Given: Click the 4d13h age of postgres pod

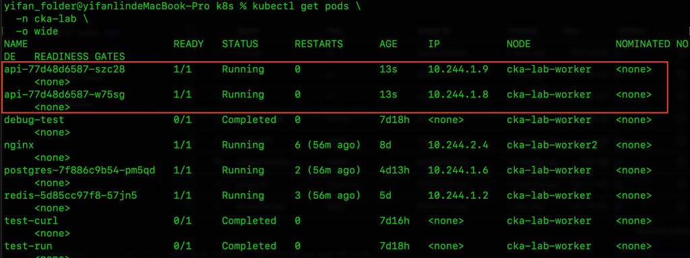Looking at the screenshot, I should (x=394, y=170).
